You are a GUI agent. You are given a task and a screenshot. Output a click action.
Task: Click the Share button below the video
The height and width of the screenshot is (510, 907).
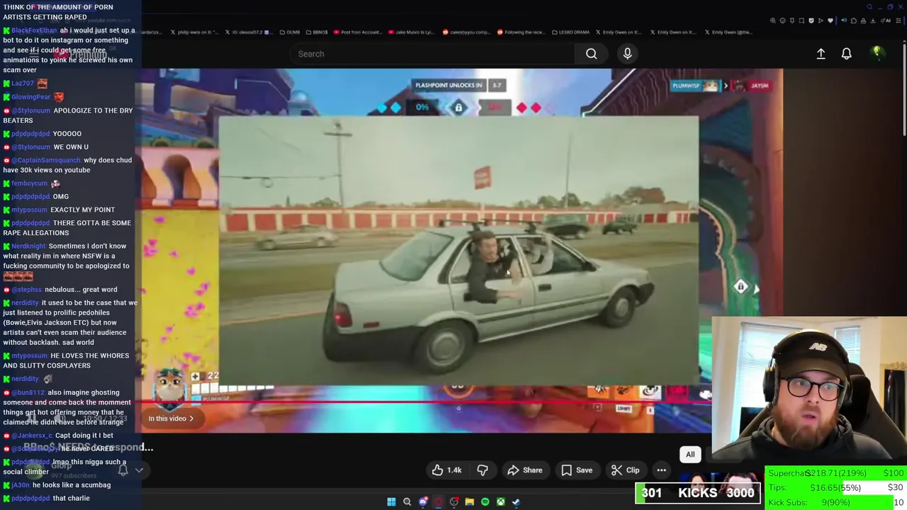(x=525, y=470)
